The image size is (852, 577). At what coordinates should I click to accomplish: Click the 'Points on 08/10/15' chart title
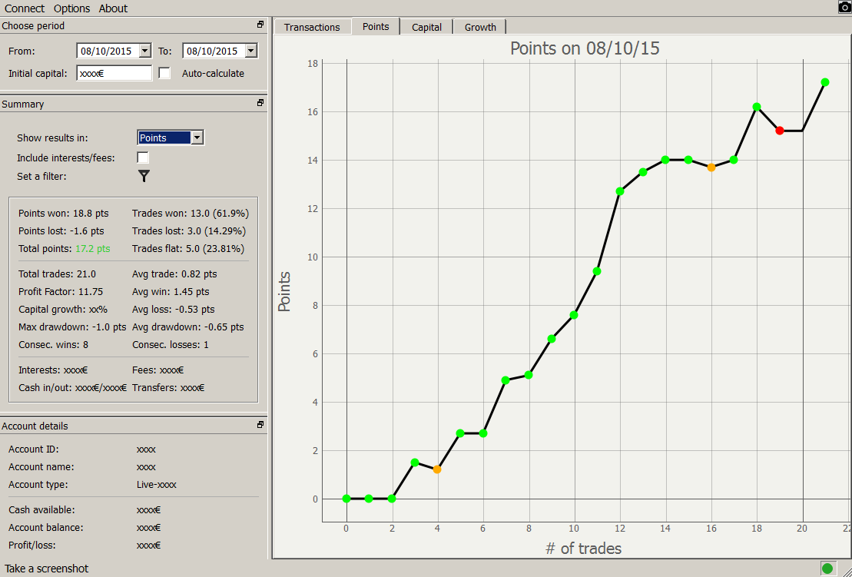tap(585, 48)
